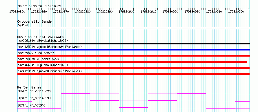Screen dimensions: 258x112
Task: Open variant nsv469579 (Locke2006) label
Action: click(36, 53)
